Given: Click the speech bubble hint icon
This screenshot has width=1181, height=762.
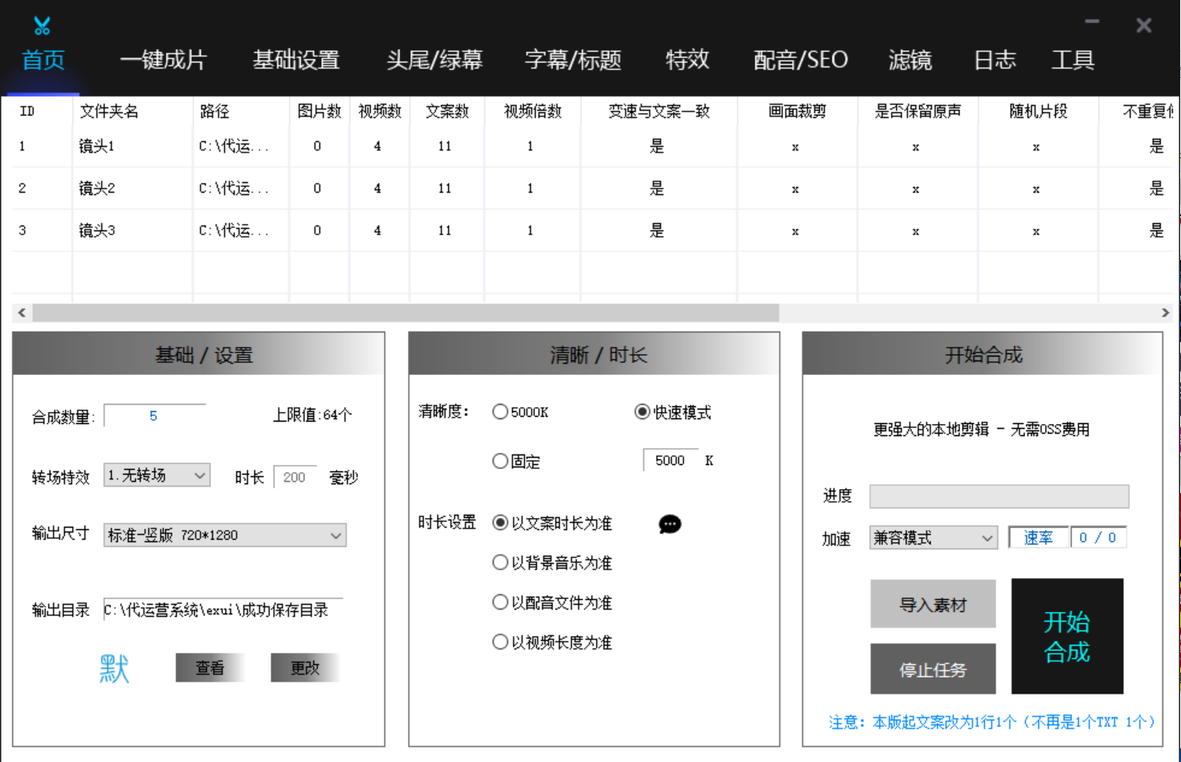Looking at the screenshot, I should (670, 524).
